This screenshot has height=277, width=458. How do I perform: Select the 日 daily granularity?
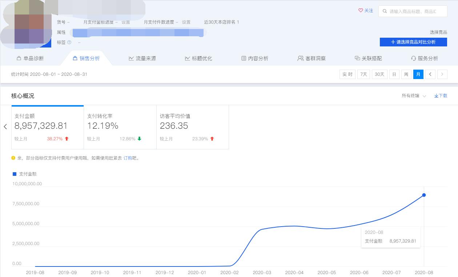[x=394, y=74]
